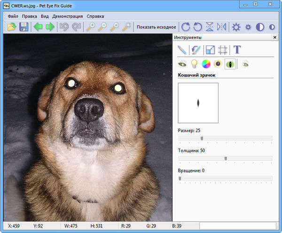Undo the last edit
This screenshot has width=282, height=233.
[x=63, y=27]
